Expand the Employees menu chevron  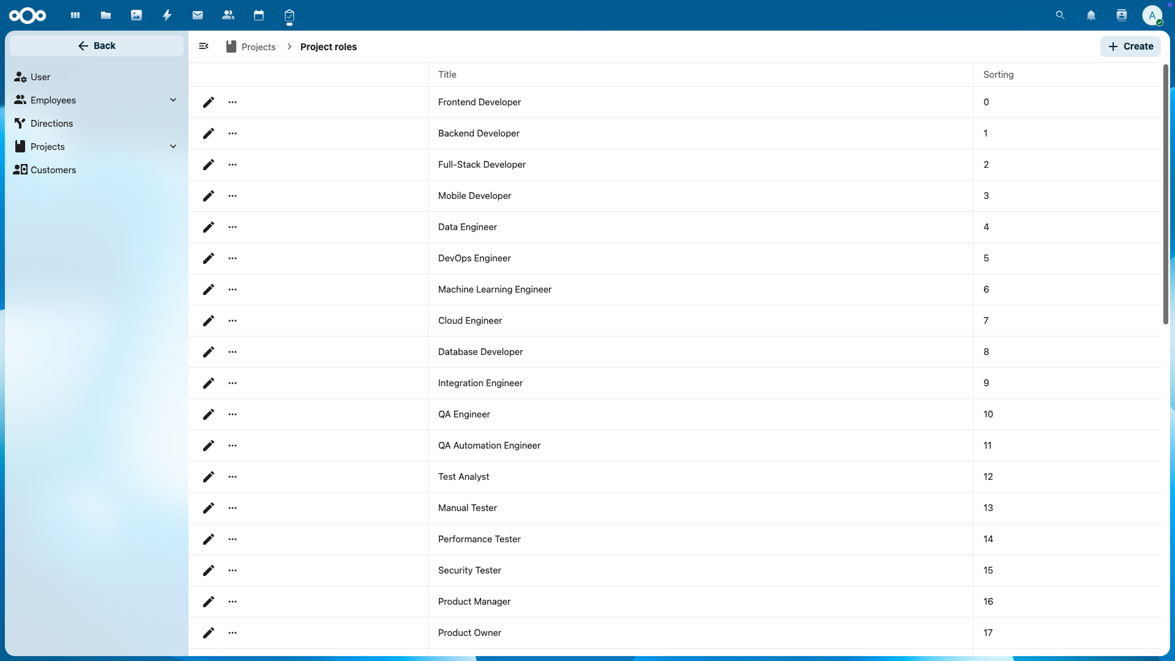click(173, 100)
